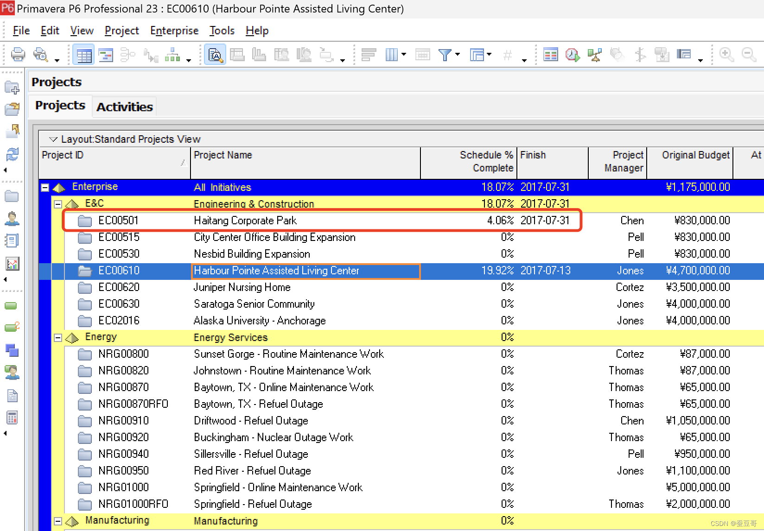Screen dimensions: 764x531
Task: Click the Harbour Pointe Assisted Living Center name cell
Action: [306, 271]
